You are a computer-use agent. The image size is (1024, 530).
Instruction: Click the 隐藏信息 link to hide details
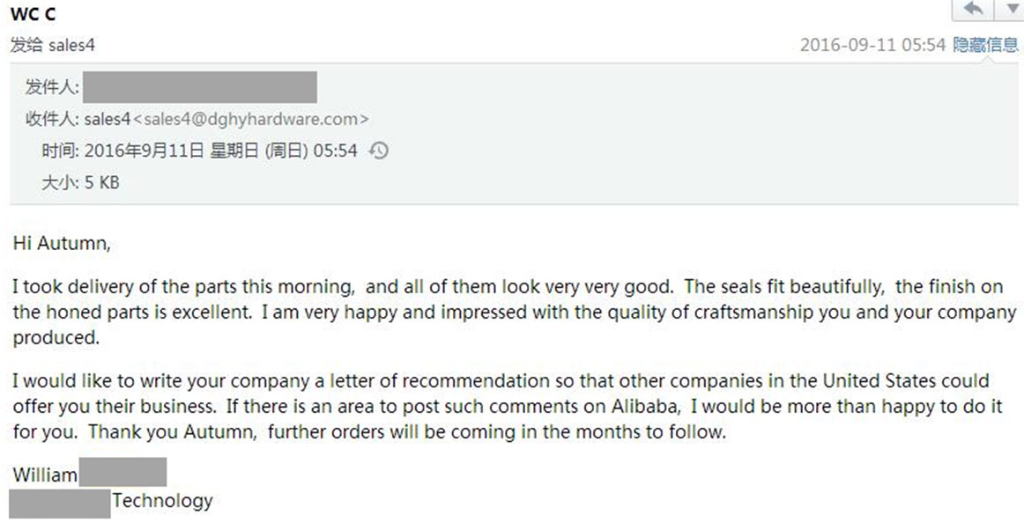pyautogui.click(x=985, y=45)
